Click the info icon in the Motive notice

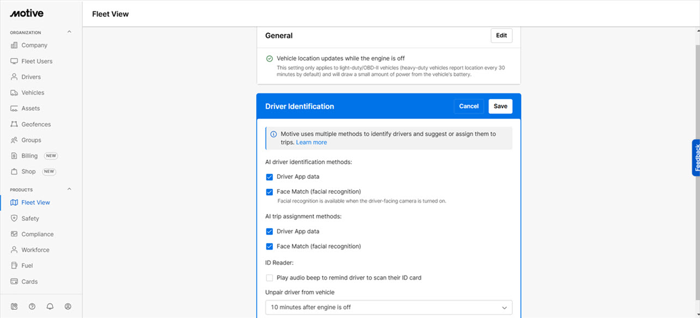[273, 134]
